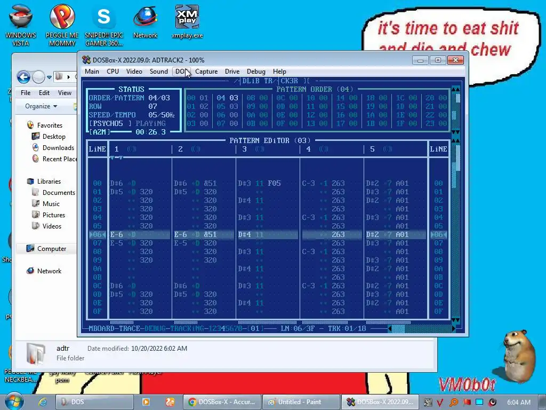
Task: Click the track scrollbar right arrow in ADTRACK2
Action: (x=453, y=328)
